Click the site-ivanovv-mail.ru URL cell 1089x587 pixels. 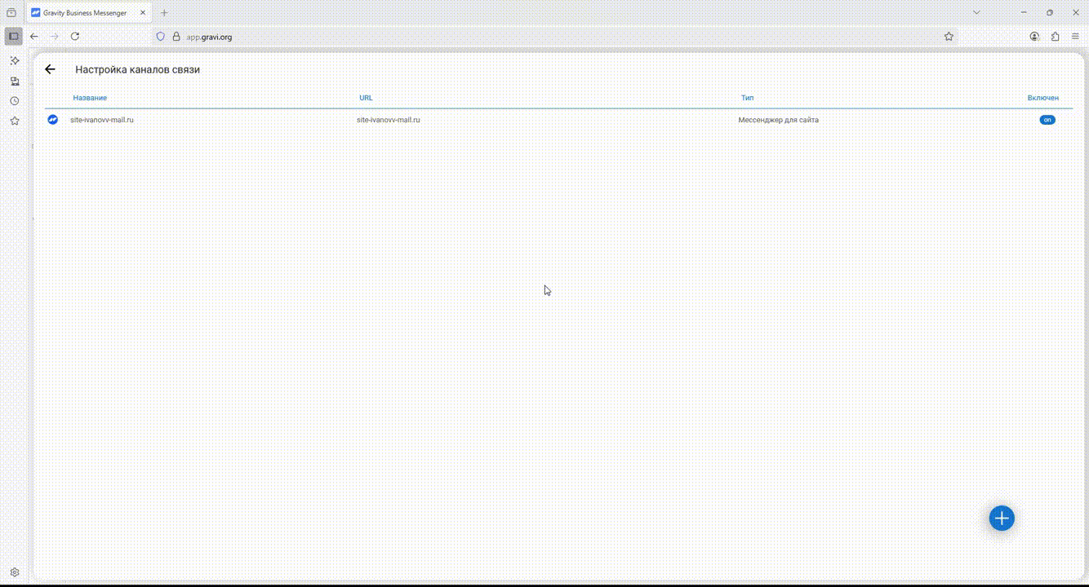pyautogui.click(x=389, y=120)
